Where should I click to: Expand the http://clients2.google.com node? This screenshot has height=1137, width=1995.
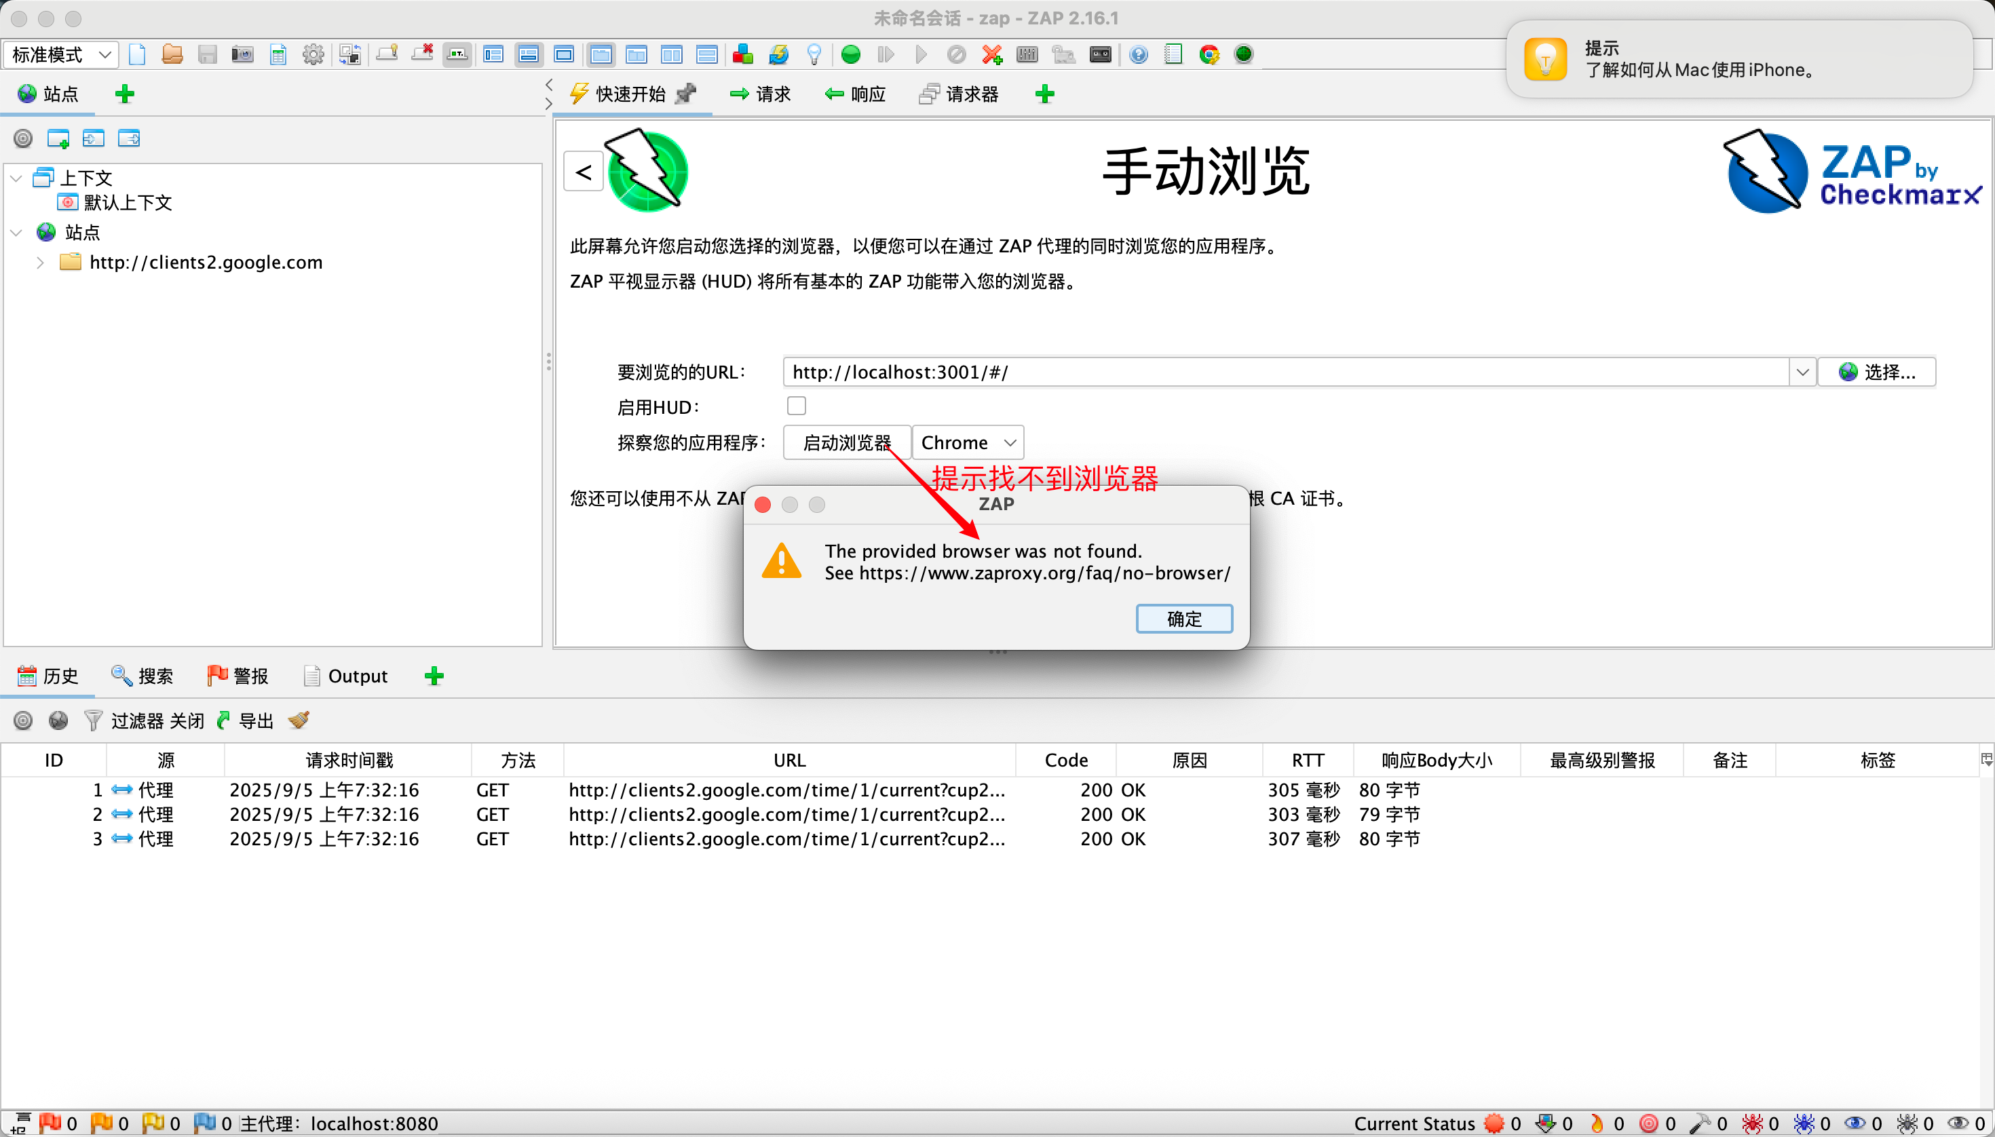click(x=40, y=263)
